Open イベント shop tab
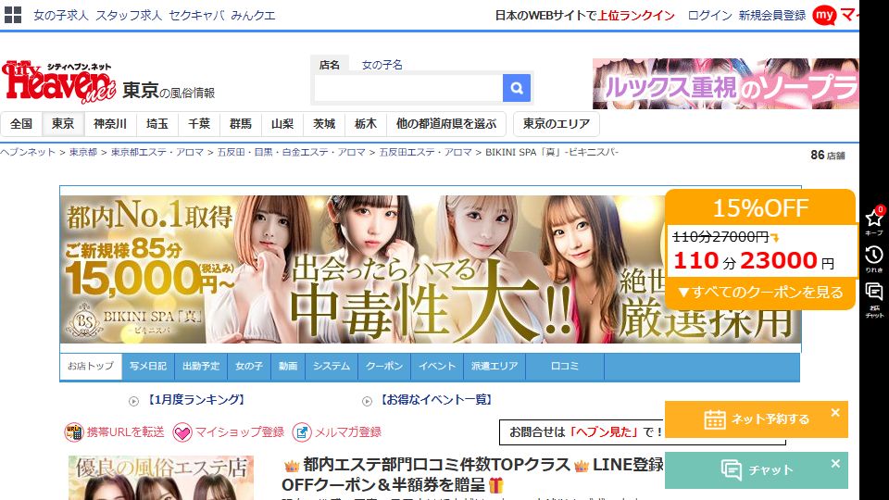 pos(437,367)
